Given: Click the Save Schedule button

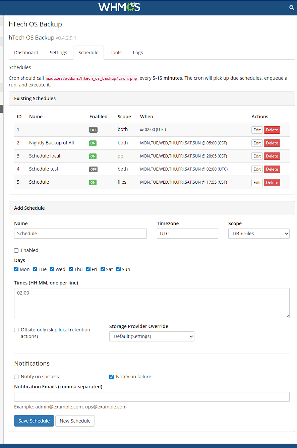Looking at the screenshot, I should click(x=34, y=421).
